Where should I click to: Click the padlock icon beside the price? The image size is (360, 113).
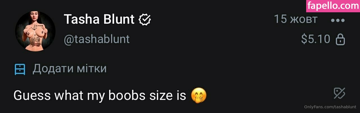click(340, 39)
